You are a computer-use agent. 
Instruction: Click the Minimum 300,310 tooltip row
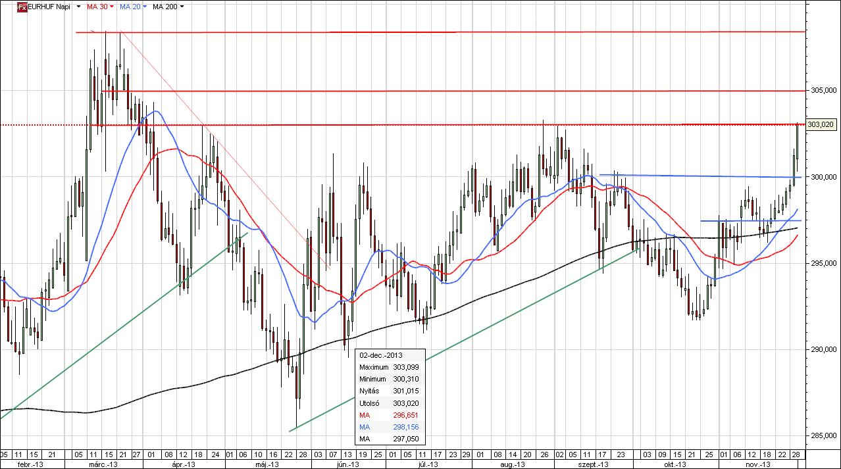point(389,378)
